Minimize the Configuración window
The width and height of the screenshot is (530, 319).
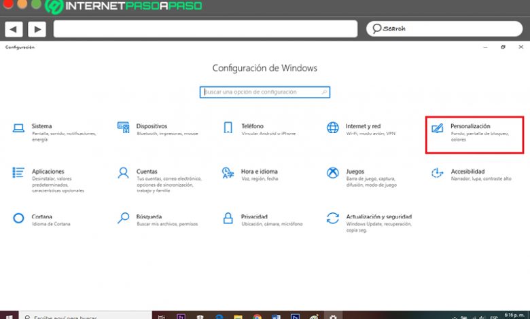click(485, 48)
